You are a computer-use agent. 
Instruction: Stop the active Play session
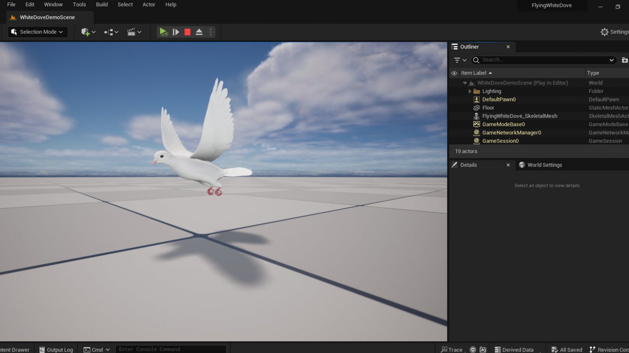[187, 32]
